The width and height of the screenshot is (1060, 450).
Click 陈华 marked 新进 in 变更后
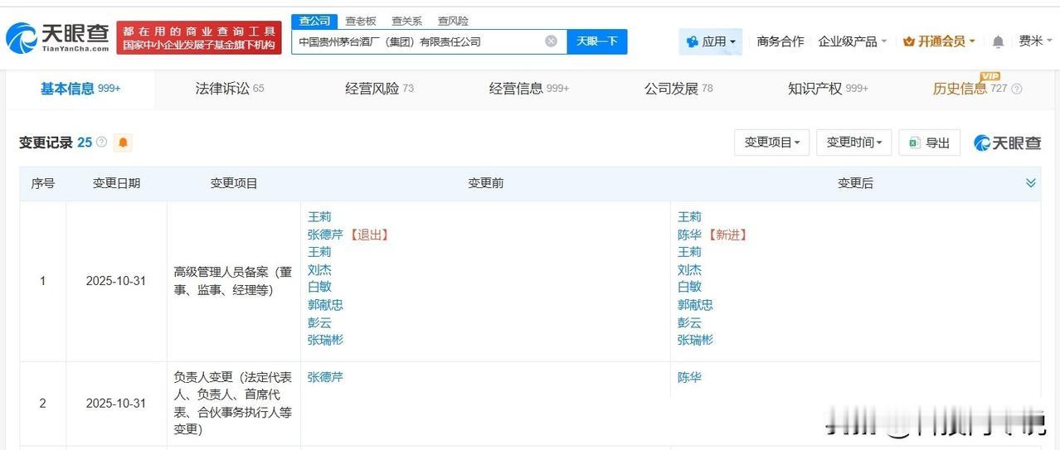(689, 235)
